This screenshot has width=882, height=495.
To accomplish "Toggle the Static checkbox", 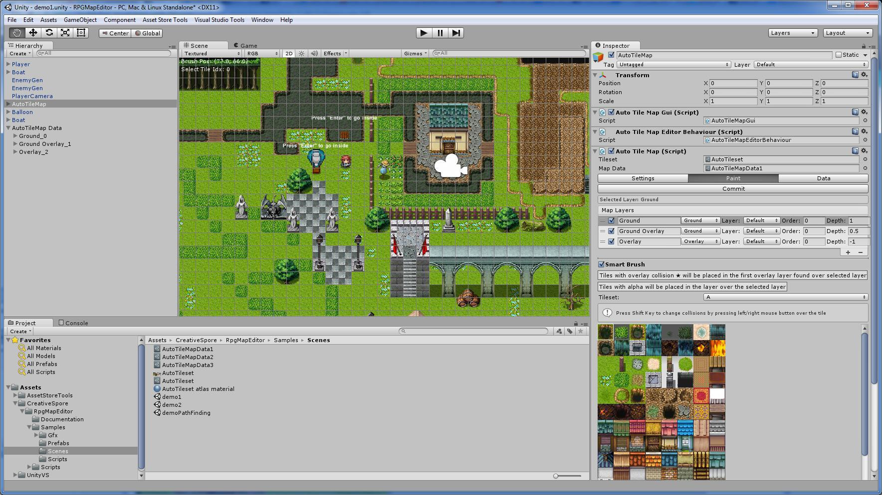I will coord(838,55).
